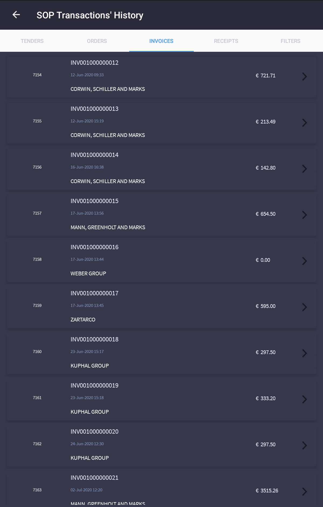
Task: Open chevron for invoice INV001000000012
Action: click(x=304, y=76)
